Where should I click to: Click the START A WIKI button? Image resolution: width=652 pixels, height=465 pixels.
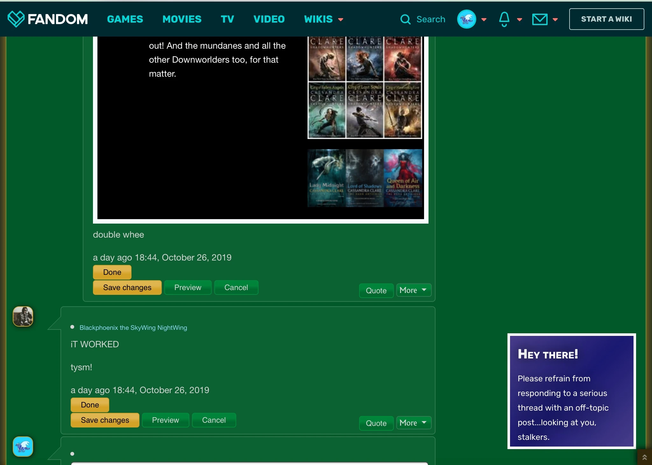606,19
